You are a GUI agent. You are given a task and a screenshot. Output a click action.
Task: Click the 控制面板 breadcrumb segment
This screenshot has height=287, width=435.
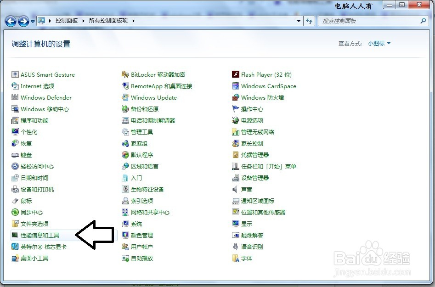[x=67, y=21]
